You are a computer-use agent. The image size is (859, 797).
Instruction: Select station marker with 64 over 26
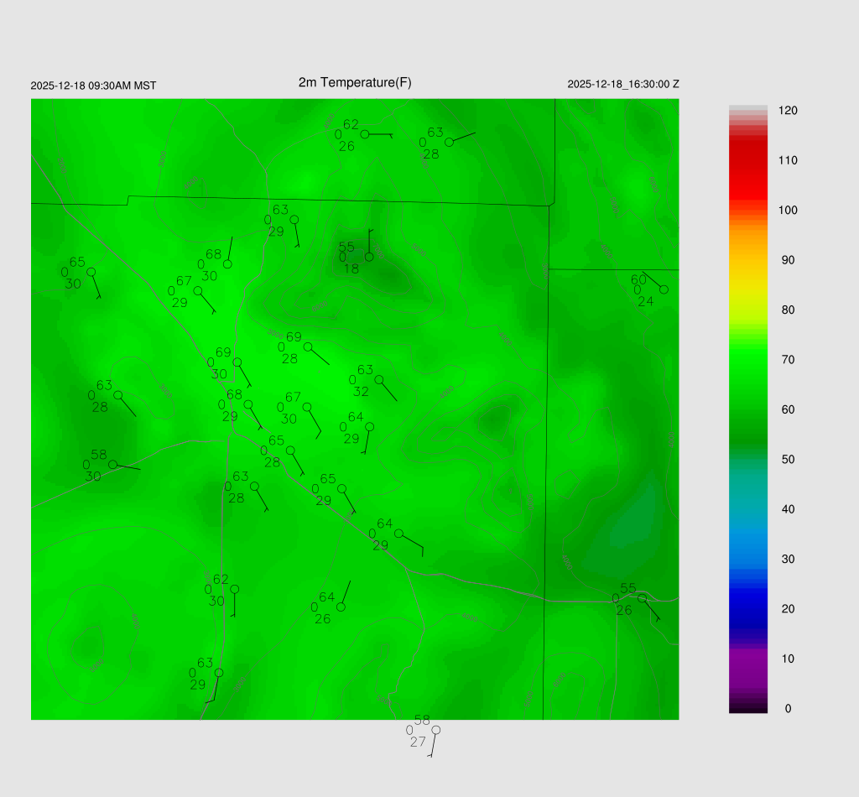[341, 607]
